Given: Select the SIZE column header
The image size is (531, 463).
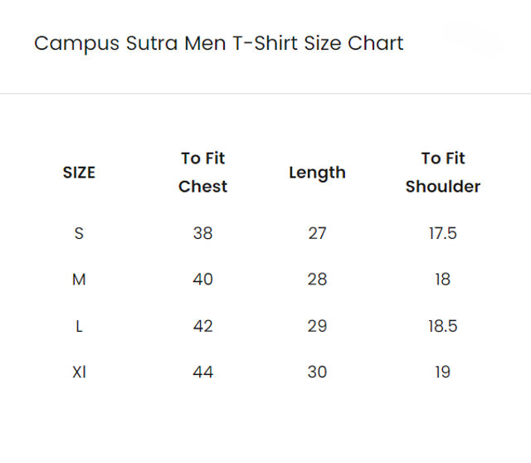Looking at the screenshot, I should [79, 173].
